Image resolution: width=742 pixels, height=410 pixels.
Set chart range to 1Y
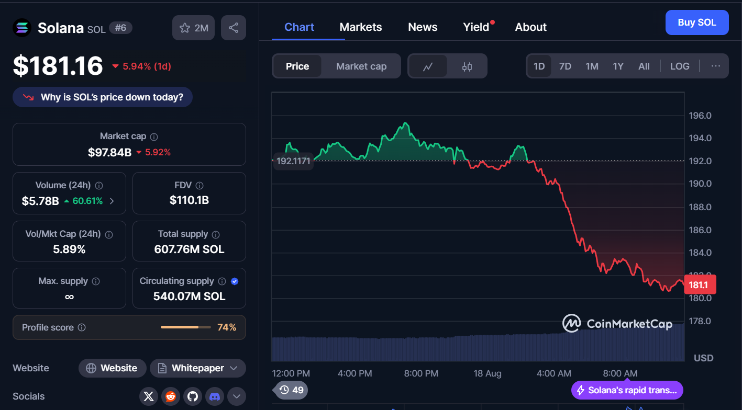[618, 66]
